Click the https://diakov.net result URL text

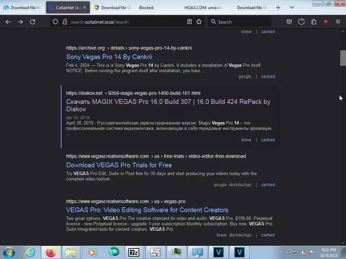pyautogui.click(x=133, y=93)
